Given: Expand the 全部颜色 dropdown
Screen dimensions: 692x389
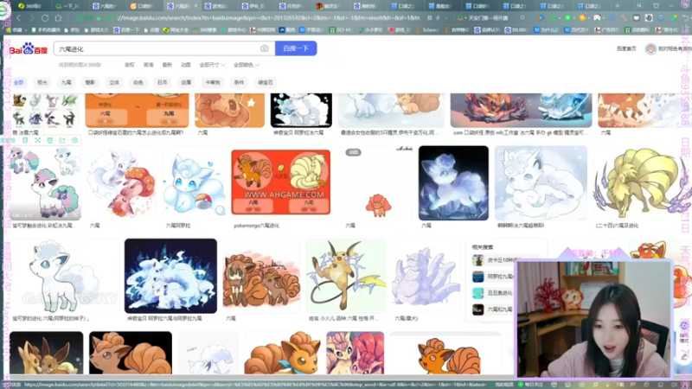Looking at the screenshot, I should tap(247, 65).
